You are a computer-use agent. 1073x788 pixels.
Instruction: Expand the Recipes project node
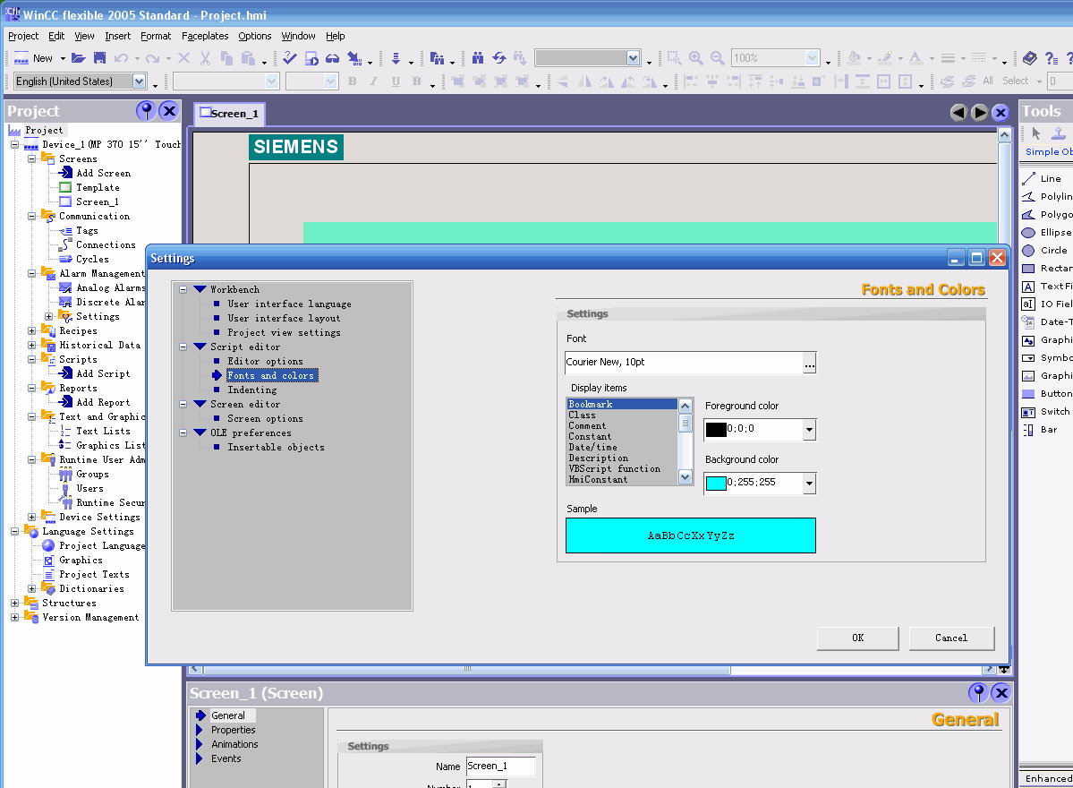point(31,330)
